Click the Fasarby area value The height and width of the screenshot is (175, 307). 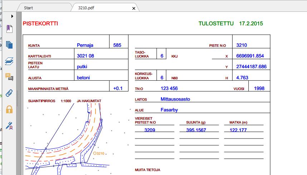pyautogui.click(x=169, y=110)
